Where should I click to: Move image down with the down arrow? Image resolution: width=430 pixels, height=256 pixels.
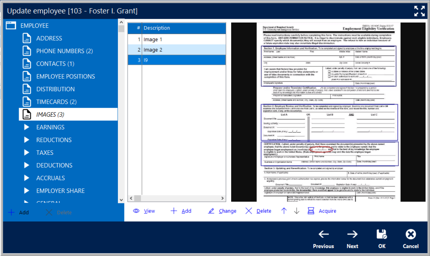click(x=296, y=211)
